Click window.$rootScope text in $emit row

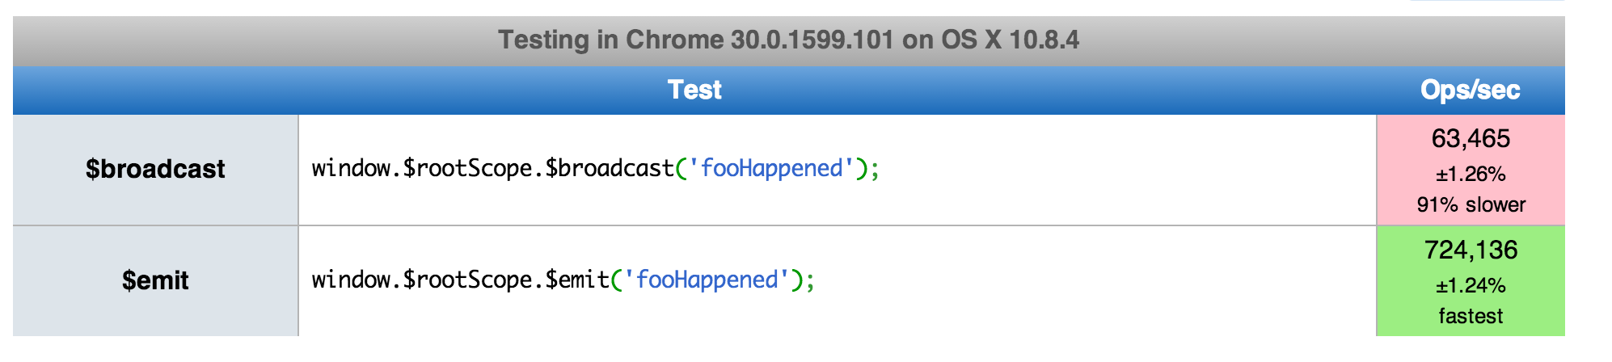pos(422,280)
